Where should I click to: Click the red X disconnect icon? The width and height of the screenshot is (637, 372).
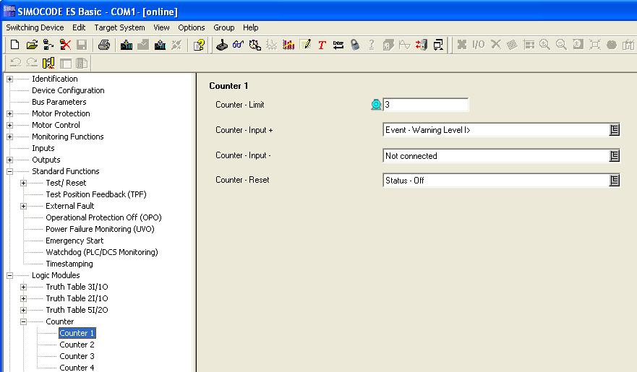[x=65, y=45]
